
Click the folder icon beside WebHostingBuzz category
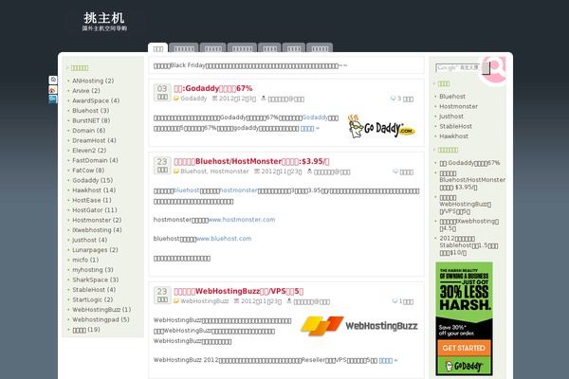coord(176,301)
